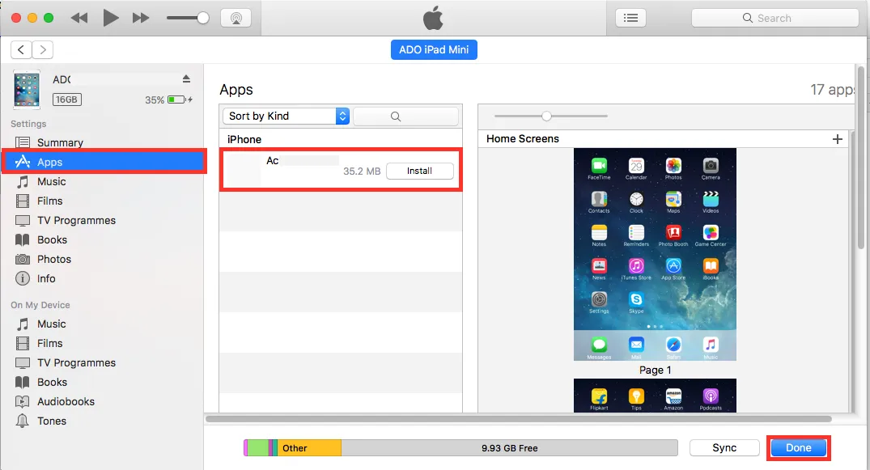Go forward with the right arrow
Viewport: 870px width, 470px height.
pyautogui.click(x=43, y=50)
